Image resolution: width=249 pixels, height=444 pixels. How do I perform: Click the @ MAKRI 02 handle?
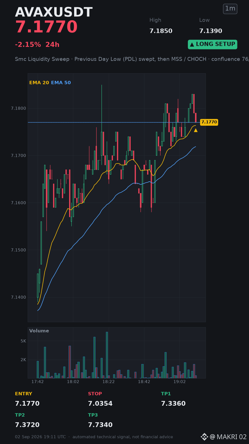tap(228, 437)
